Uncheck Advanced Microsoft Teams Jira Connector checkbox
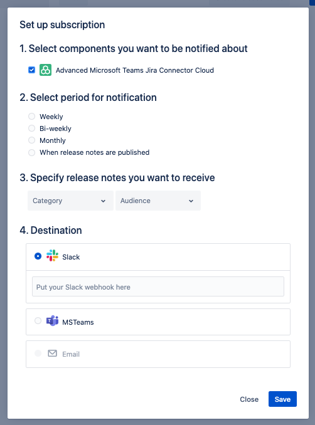 [32, 70]
